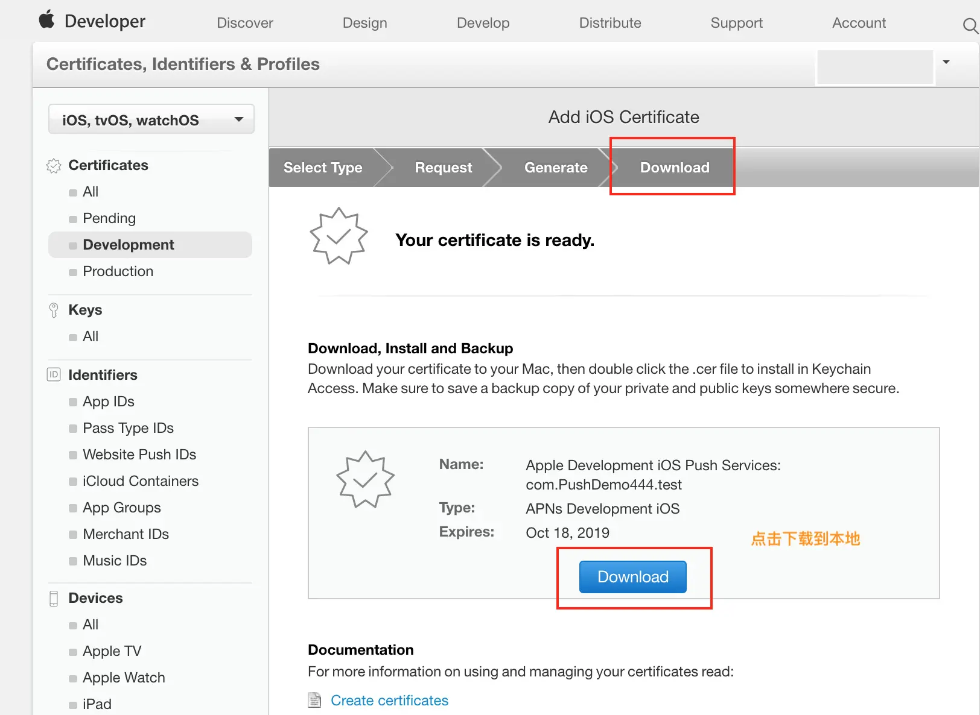This screenshot has width=980, height=715.
Task: Open Pass Type IDs list
Action: click(129, 428)
